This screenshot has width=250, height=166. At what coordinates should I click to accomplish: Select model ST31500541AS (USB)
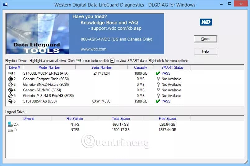pyautogui.click(x=40, y=101)
